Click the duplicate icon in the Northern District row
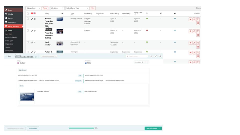The image size is (240, 135). [198, 31]
